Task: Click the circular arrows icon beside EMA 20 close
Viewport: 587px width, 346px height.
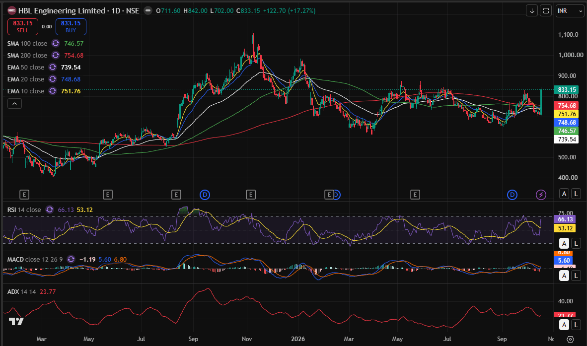Action: click(53, 79)
